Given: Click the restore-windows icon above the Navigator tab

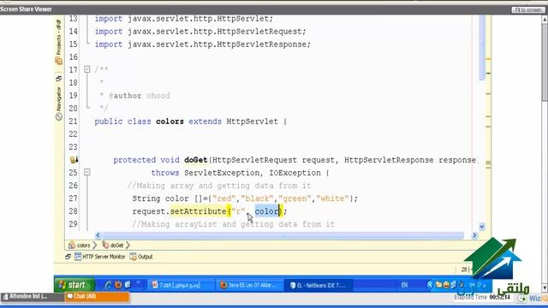Looking at the screenshot, I should pos(58,79).
